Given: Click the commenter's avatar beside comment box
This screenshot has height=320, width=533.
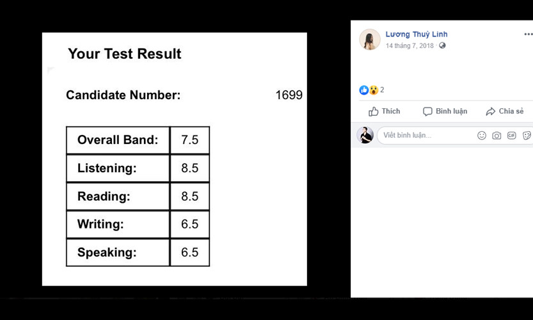Looking at the screenshot, I should 365,135.
